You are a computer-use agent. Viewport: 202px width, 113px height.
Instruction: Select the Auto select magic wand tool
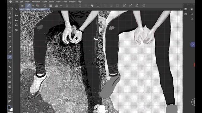tap(10, 37)
